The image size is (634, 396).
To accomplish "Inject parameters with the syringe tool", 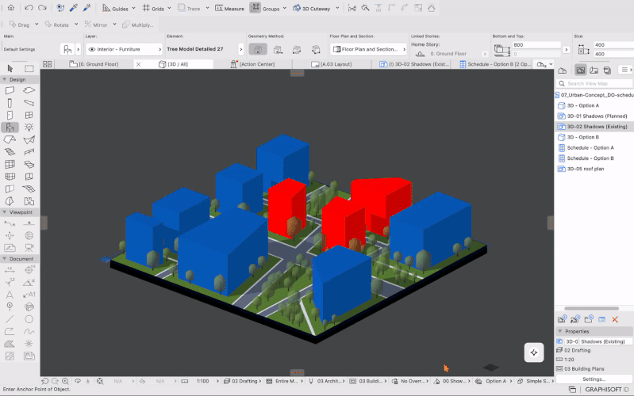I will pyautogui.click(x=86, y=8).
